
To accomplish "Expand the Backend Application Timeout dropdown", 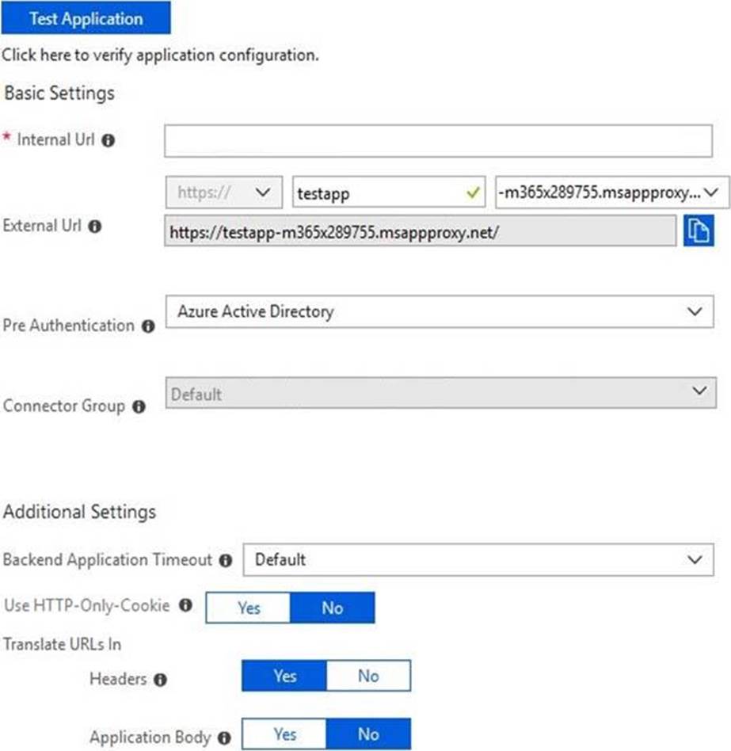I will 478,559.
